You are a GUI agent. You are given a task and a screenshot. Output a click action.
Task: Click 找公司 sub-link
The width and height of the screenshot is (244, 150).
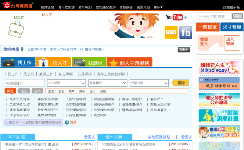pyautogui.click(x=29, y=74)
